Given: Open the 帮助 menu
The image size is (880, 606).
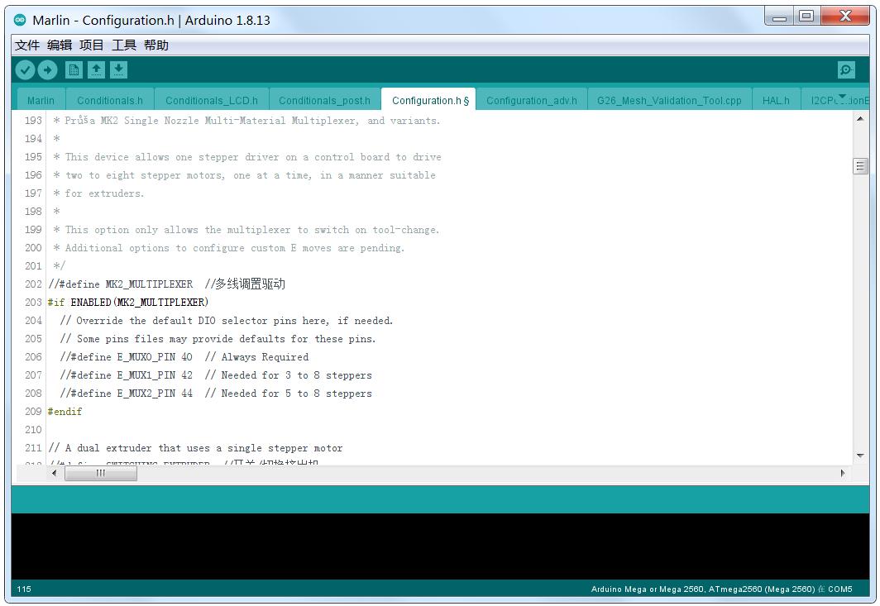Looking at the screenshot, I should 156,45.
